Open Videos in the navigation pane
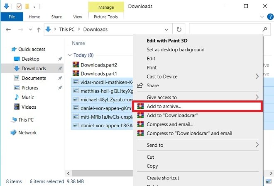The height and width of the screenshot is (186, 274). pyautogui.click(x=29, y=107)
